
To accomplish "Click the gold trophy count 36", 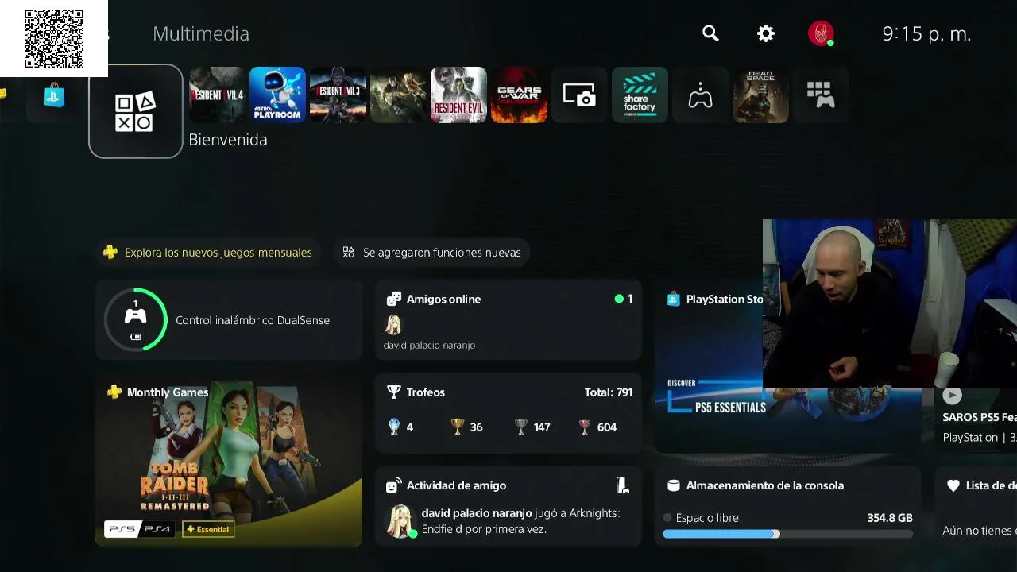I will pos(466,427).
